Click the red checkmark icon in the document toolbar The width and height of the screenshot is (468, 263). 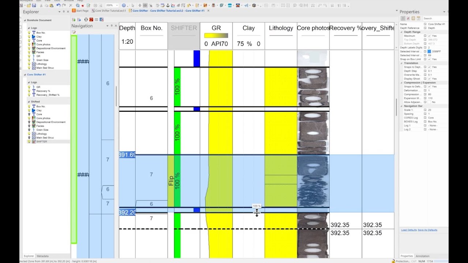coord(91,19)
